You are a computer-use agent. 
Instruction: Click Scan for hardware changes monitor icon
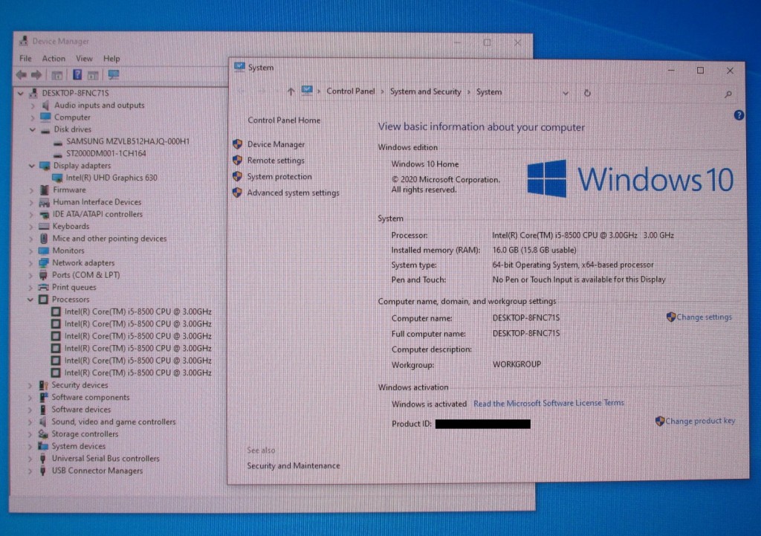point(114,74)
